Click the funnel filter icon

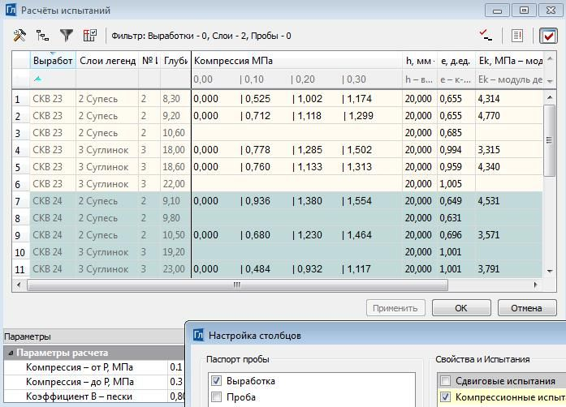click(67, 36)
